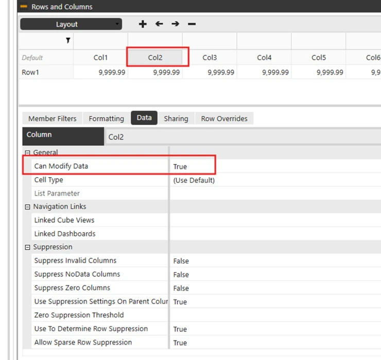This screenshot has width=381, height=360.
Task: Select the Col5 column header
Action: tap(319, 58)
